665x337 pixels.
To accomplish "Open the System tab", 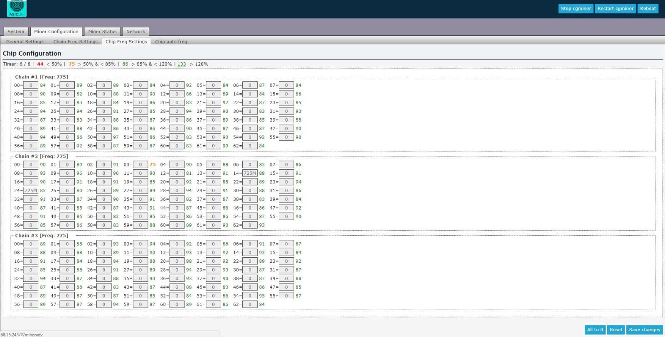I will 16,32.
